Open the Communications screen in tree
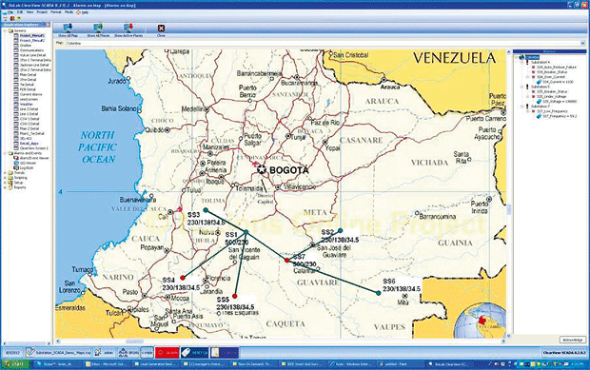 (31, 50)
